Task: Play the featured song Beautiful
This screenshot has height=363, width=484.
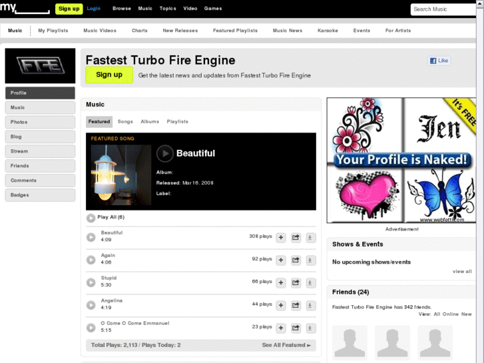Action: (x=165, y=153)
